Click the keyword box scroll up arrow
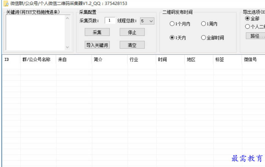The height and width of the screenshot is (167, 265). tap(67, 18)
